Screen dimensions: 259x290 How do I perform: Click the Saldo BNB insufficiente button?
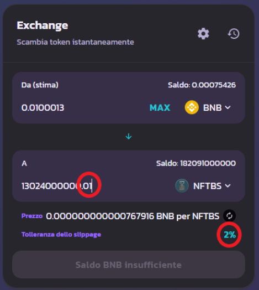[129, 265]
